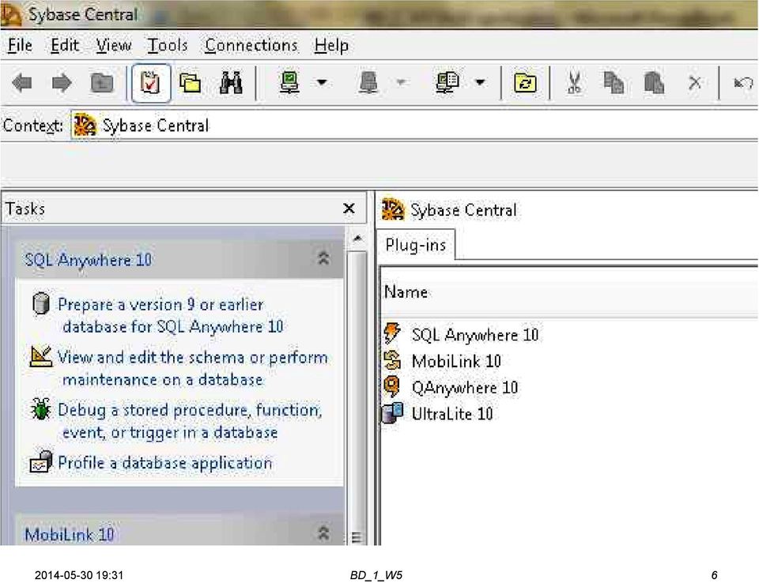Click the UltraLite 10 database icon
Image resolution: width=759 pixels, height=583 pixels.
pos(392,413)
